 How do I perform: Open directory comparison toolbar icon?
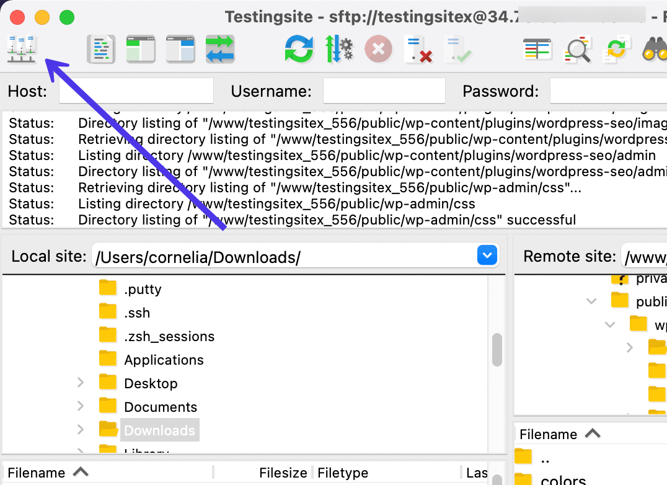[537, 49]
